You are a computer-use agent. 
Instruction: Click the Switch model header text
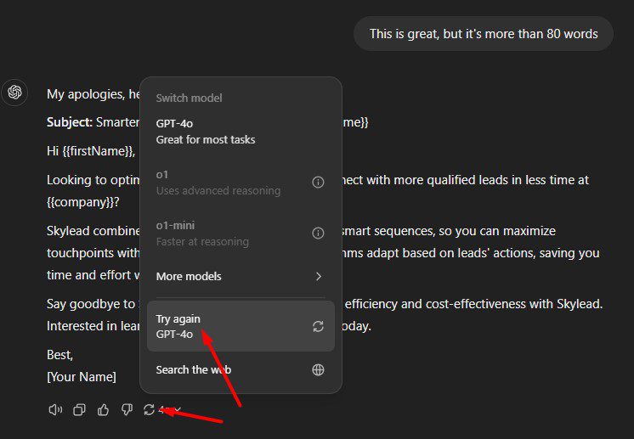click(189, 98)
